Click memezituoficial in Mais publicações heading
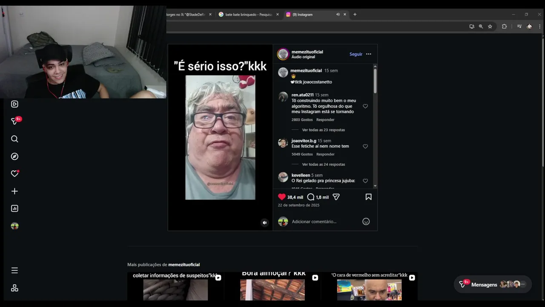The image size is (545, 307). tap(184, 265)
